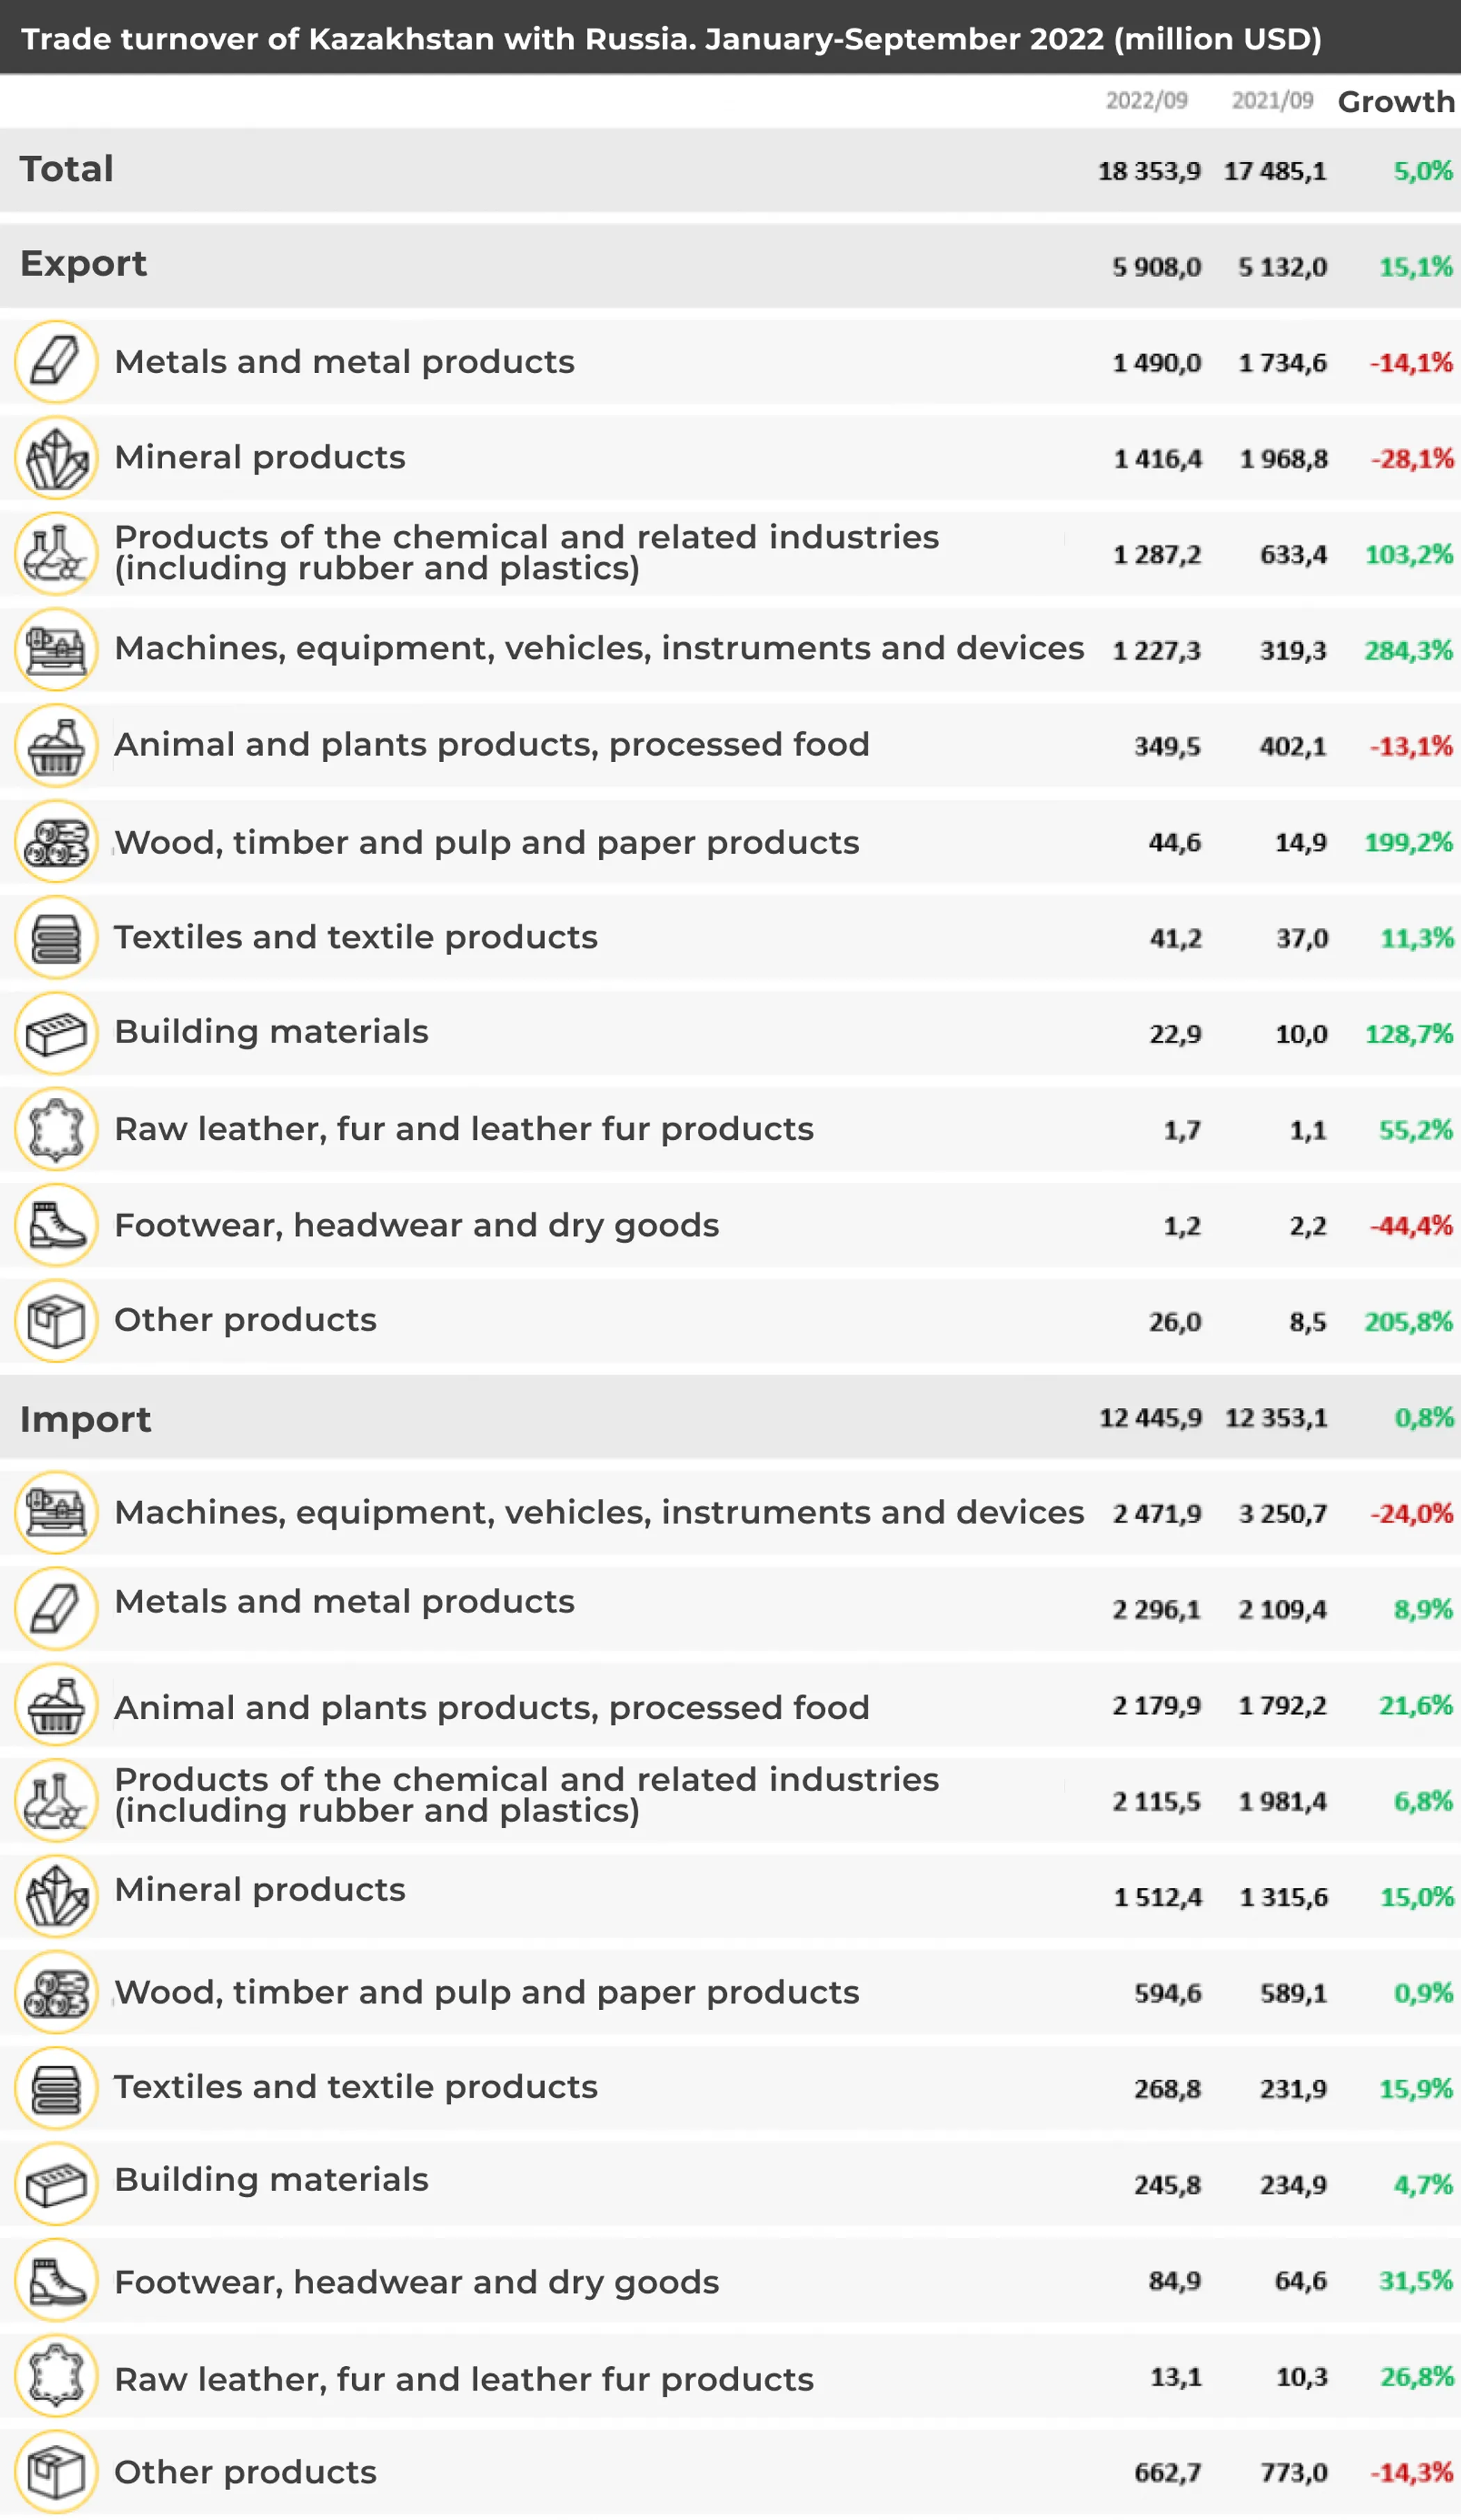Image resolution: width=1461 pixels, height=2520 pixels.
Task: Click the Growth column header
Action: click(x=1396, y=102)
